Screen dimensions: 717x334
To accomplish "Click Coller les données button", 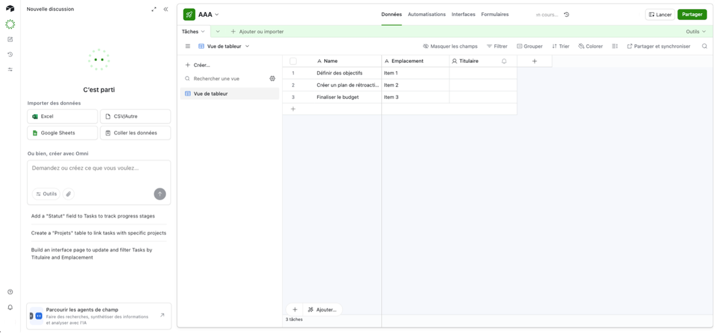I will 136,133.
